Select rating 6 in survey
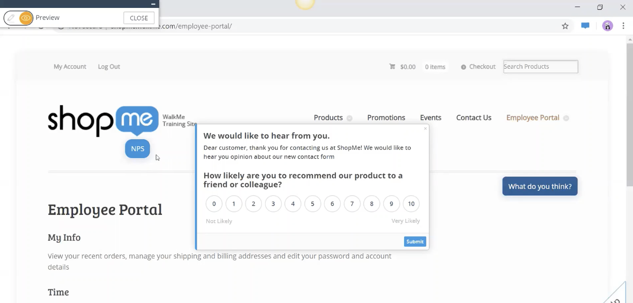Viewport: 633px width, 303px height. click(332, 203)
